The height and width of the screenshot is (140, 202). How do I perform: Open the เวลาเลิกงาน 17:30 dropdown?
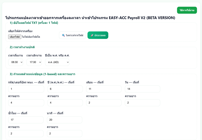(x=34, y=62)
